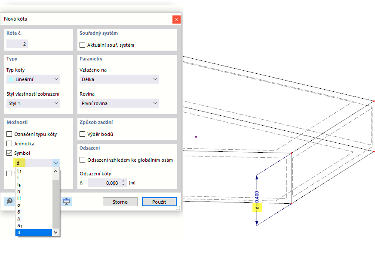The width and height of the screenshot is (375, 259).
Task: Enable the Jednotka checkbox
Action: point(9,144)
